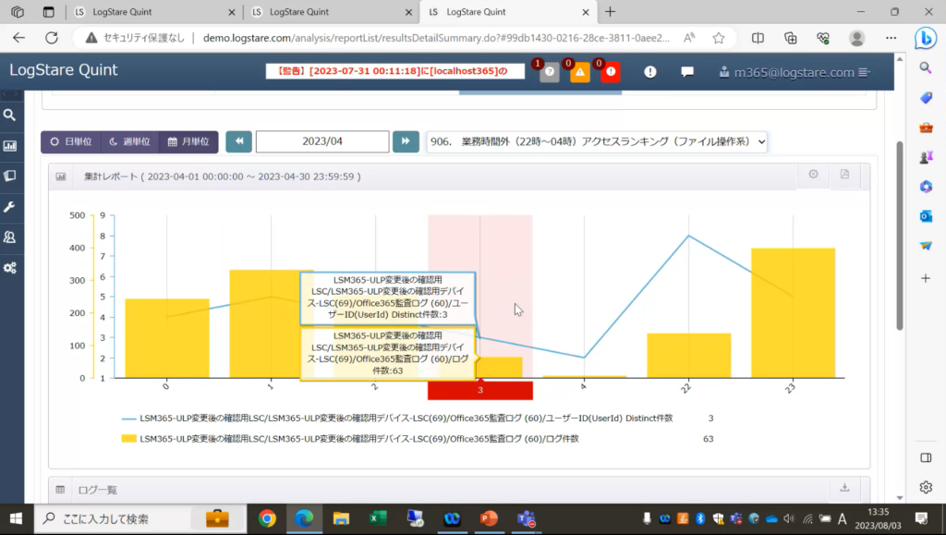
Task: Click the yellow bar for hour 22
Action: (688, 356)
